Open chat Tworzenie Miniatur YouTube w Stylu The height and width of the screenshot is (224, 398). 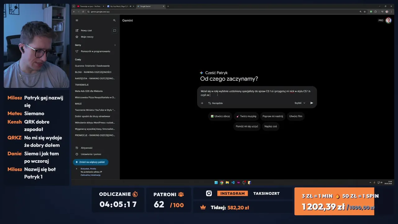(95, 110)
